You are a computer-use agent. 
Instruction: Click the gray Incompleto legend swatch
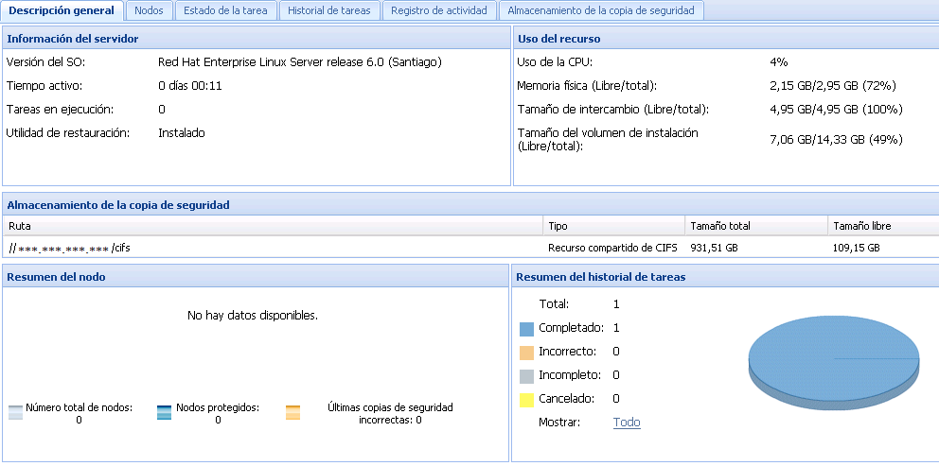527,376
